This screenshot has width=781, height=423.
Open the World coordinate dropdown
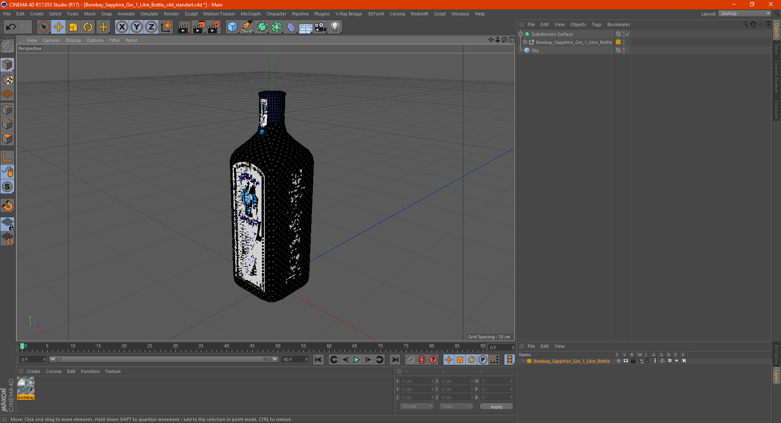pos(417,406)
